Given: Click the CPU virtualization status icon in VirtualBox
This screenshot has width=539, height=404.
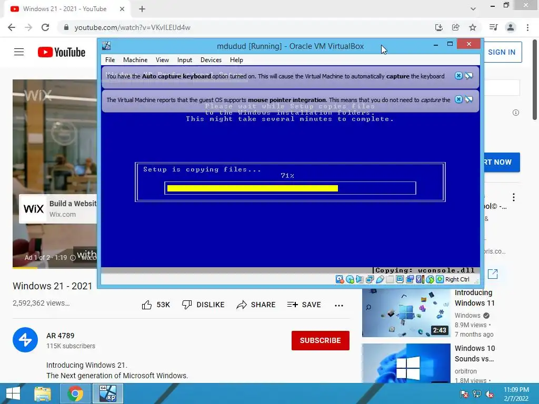Looking at the screenshot, I should pyautogui.click(x=420, y=279).
